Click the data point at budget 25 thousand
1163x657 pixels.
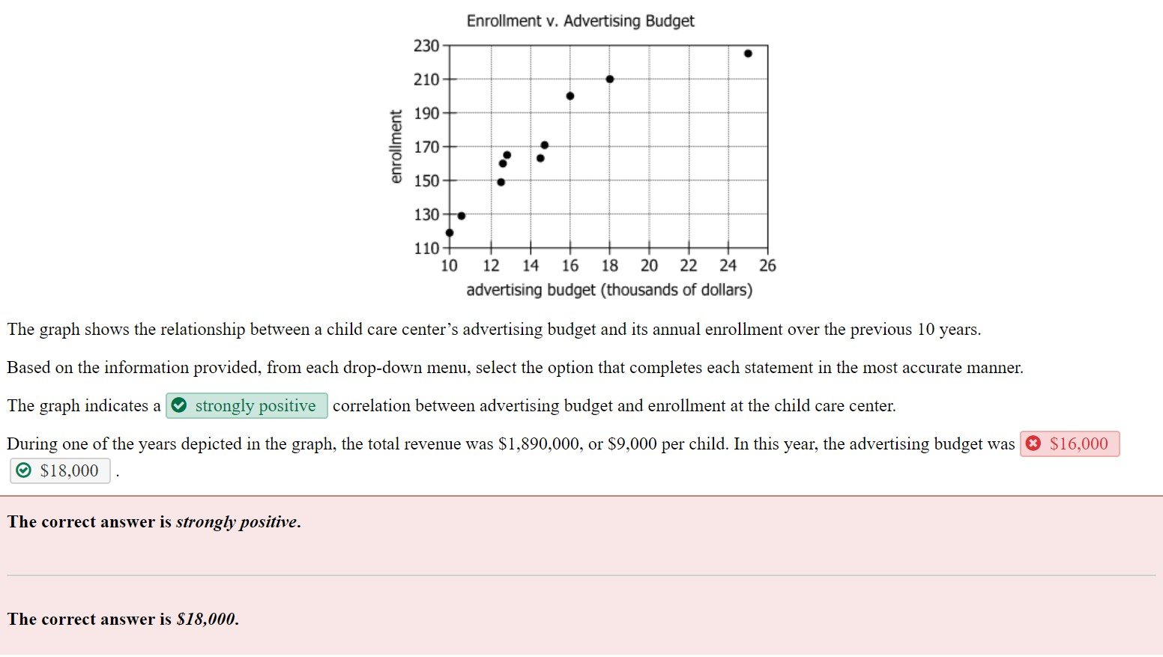coord(747,52)
